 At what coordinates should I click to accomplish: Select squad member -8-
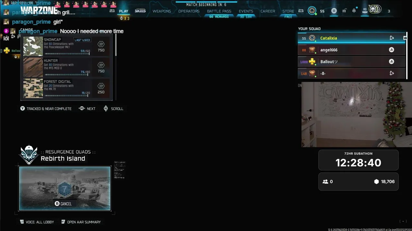pos(351,73)
